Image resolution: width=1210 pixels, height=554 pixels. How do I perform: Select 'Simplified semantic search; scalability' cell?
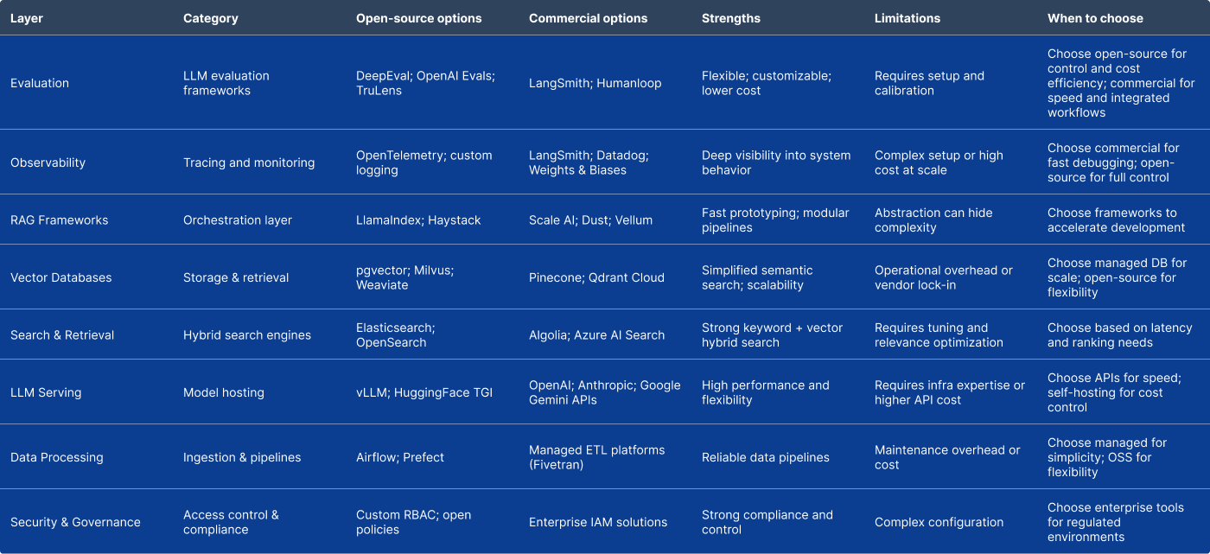[x=757, y=277]
